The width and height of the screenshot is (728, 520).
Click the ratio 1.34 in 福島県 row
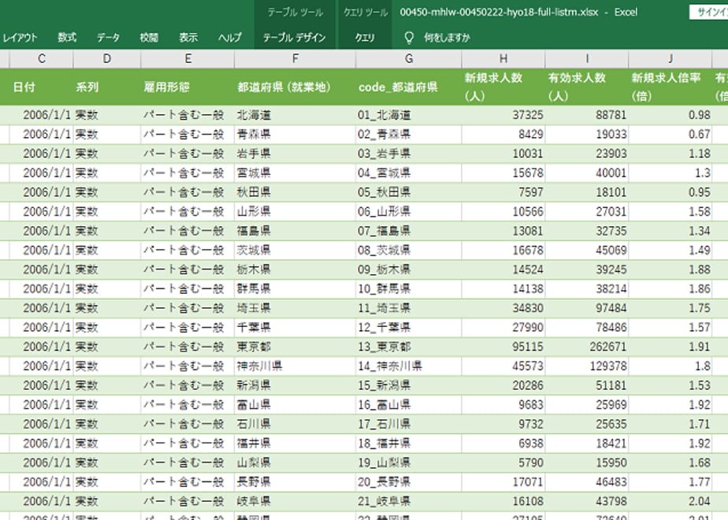tap(670, 231)
